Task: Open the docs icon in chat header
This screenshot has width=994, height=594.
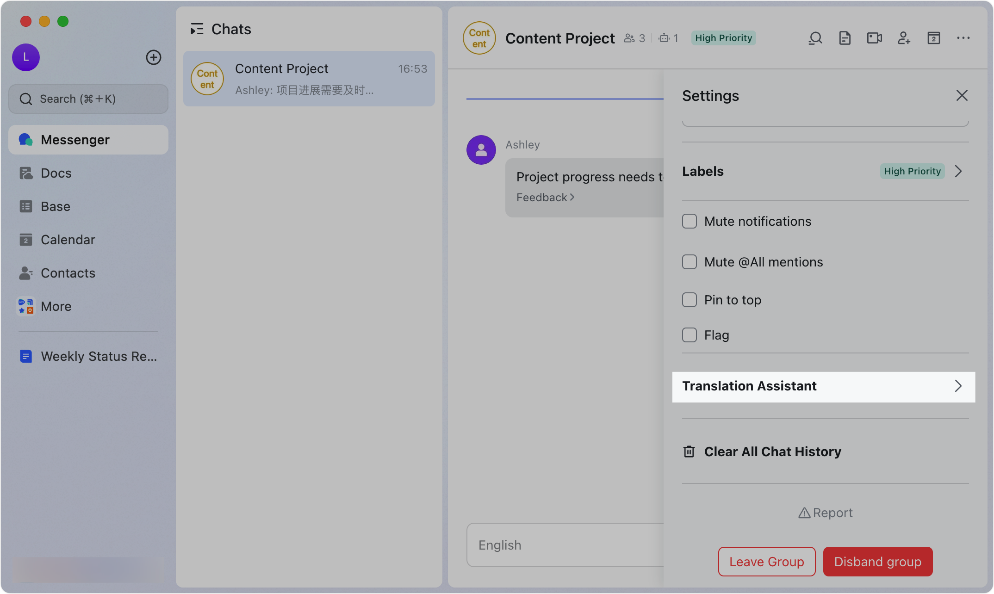Action: pos(845,38)
